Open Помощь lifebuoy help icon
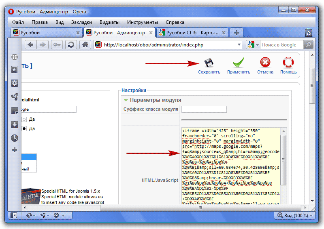 [288, 63]
